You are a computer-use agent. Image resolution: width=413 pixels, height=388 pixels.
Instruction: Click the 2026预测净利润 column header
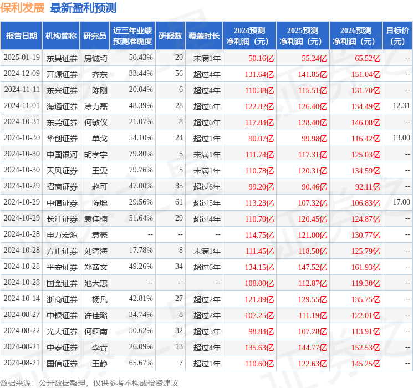click(x=356, y=35)
